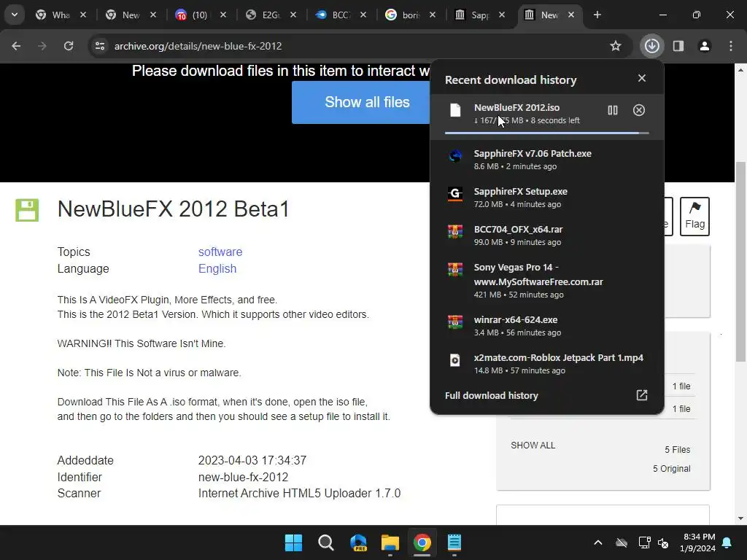Viewport: 747px width, 560px height.
Task: Click the SapphireFX Patch file icon
Action: pyautogui.click(x=455, y=156)
